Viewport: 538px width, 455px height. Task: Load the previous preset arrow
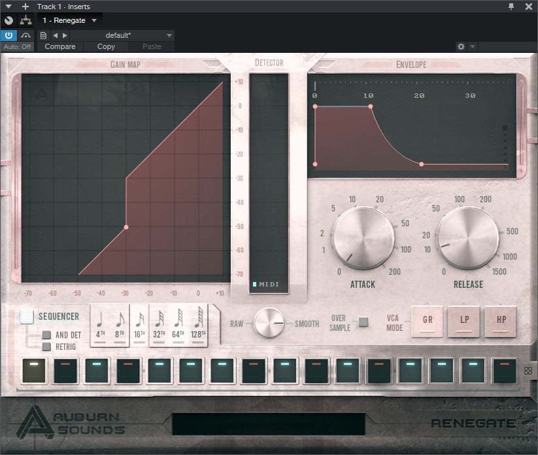[x=56, y=35]
